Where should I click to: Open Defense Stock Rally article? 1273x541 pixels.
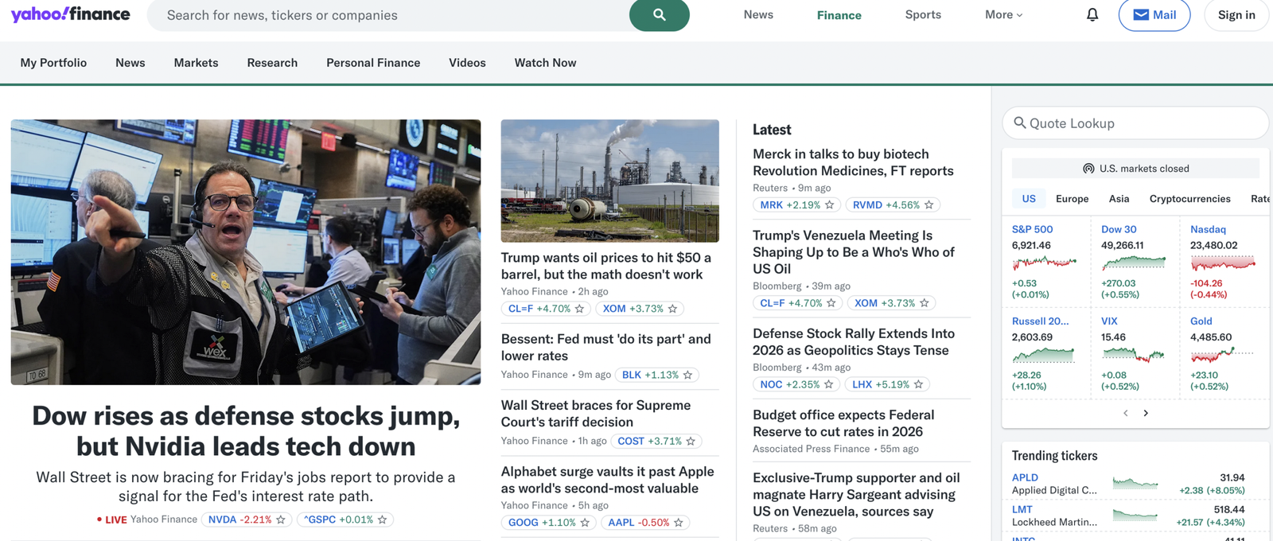coord(854,342)
